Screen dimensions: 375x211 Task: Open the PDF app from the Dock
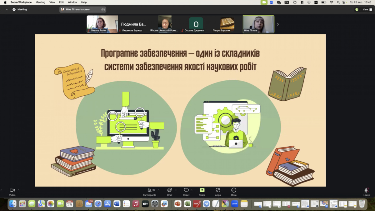point(197,204)
